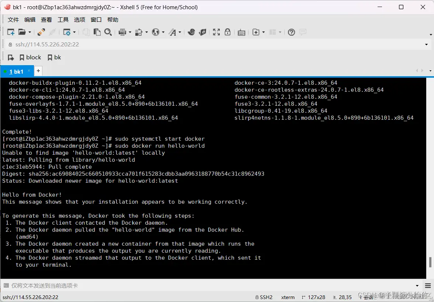Viewport: 434px width, 302px height.
Task: Open the 文件 menu
Action: 13,20
